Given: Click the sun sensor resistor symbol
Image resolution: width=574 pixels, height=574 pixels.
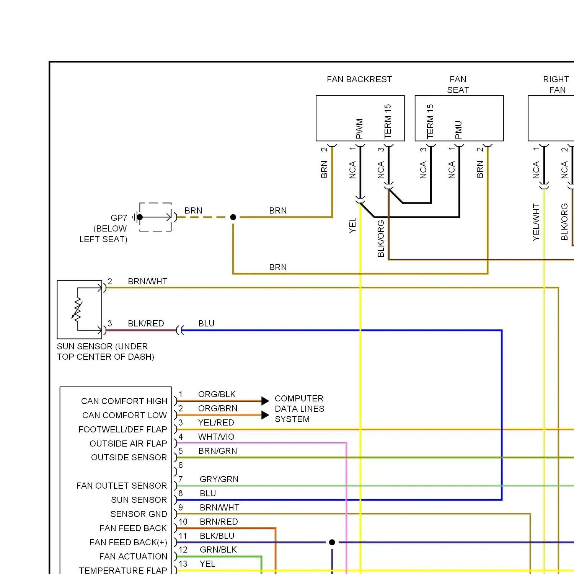Looking at the screenshot, I should click(x=77, y=310).
